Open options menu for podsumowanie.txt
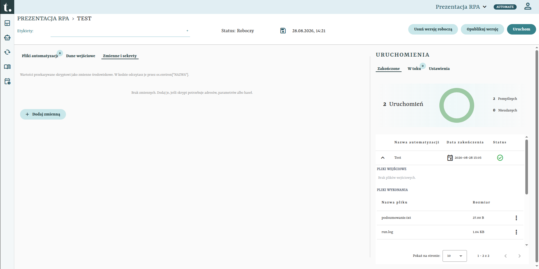The image size is (539, 269). tap(516, 218)
